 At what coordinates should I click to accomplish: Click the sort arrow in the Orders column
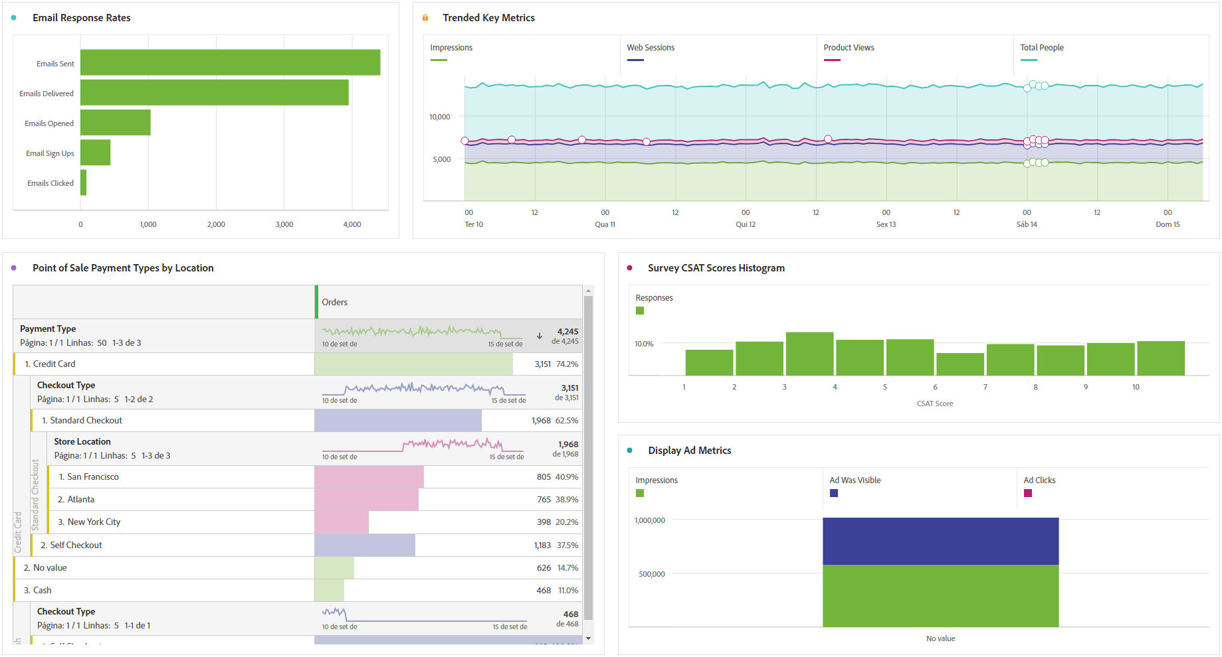540,336
